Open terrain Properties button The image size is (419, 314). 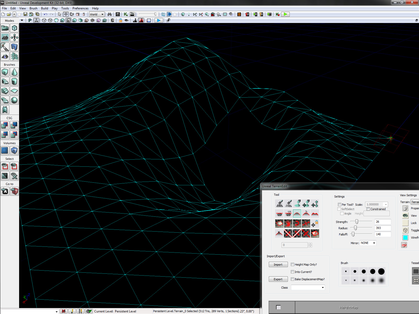405,208
